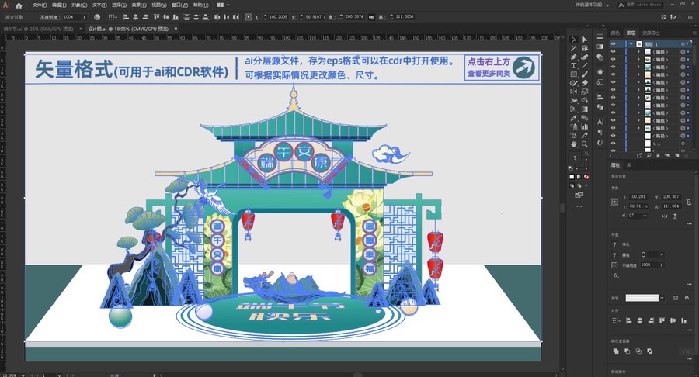Toggle constrain proportions in Properties Transform section
Viewport: 699px width, 377px height.
(689, 202)
